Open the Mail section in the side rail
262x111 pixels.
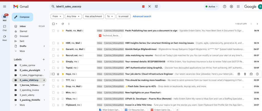click(x=5, y=18)
